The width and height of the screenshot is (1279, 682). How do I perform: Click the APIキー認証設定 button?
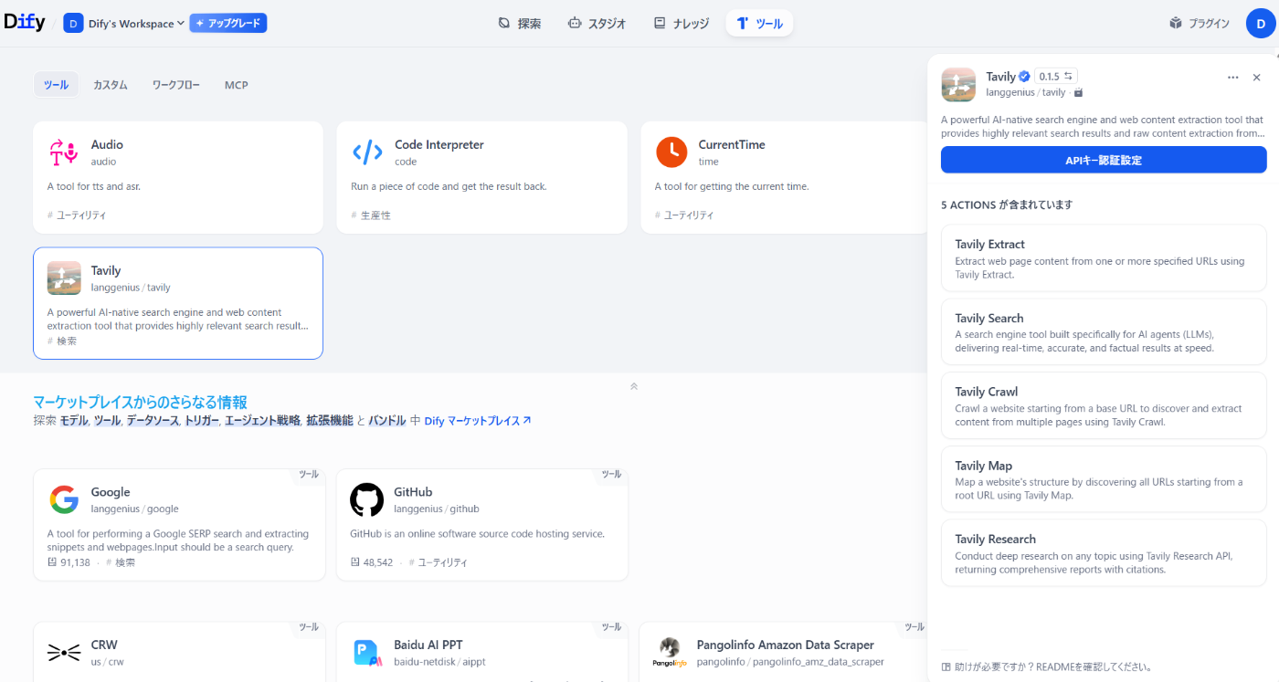click(x=1104, y=160)
